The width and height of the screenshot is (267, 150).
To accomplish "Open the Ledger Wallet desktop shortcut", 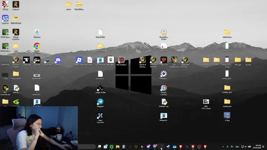I will coord(100,89).
